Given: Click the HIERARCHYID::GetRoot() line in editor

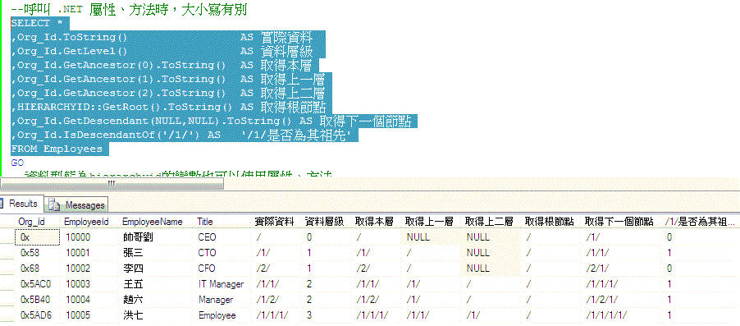Looking at the screenshot, I should click(x=168, y=107).
